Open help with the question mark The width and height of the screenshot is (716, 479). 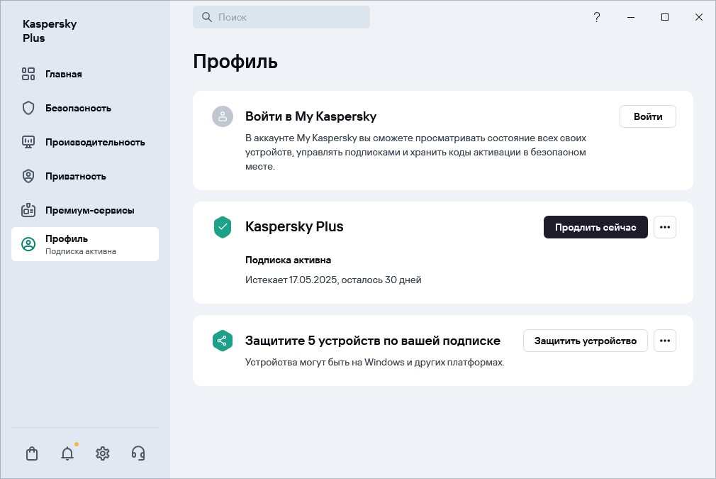click(597, 17)
